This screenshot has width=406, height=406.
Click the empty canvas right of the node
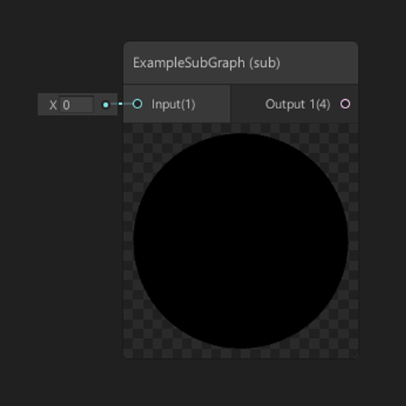click(x=382, y=202)
